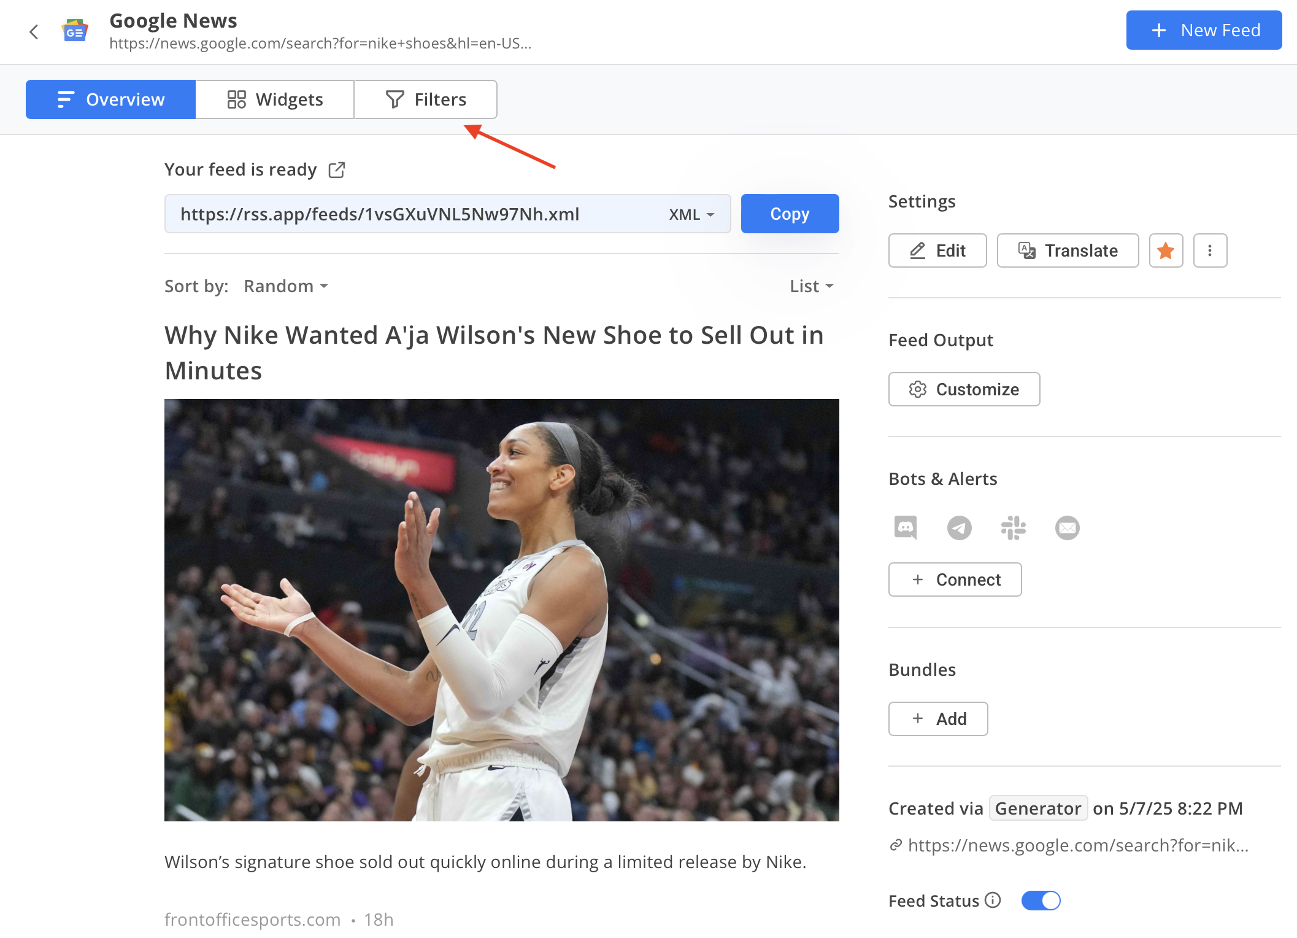Screen dimensions: 1297x938
Task: Click the Edit settings button
Action: click(x=937, y=250)
